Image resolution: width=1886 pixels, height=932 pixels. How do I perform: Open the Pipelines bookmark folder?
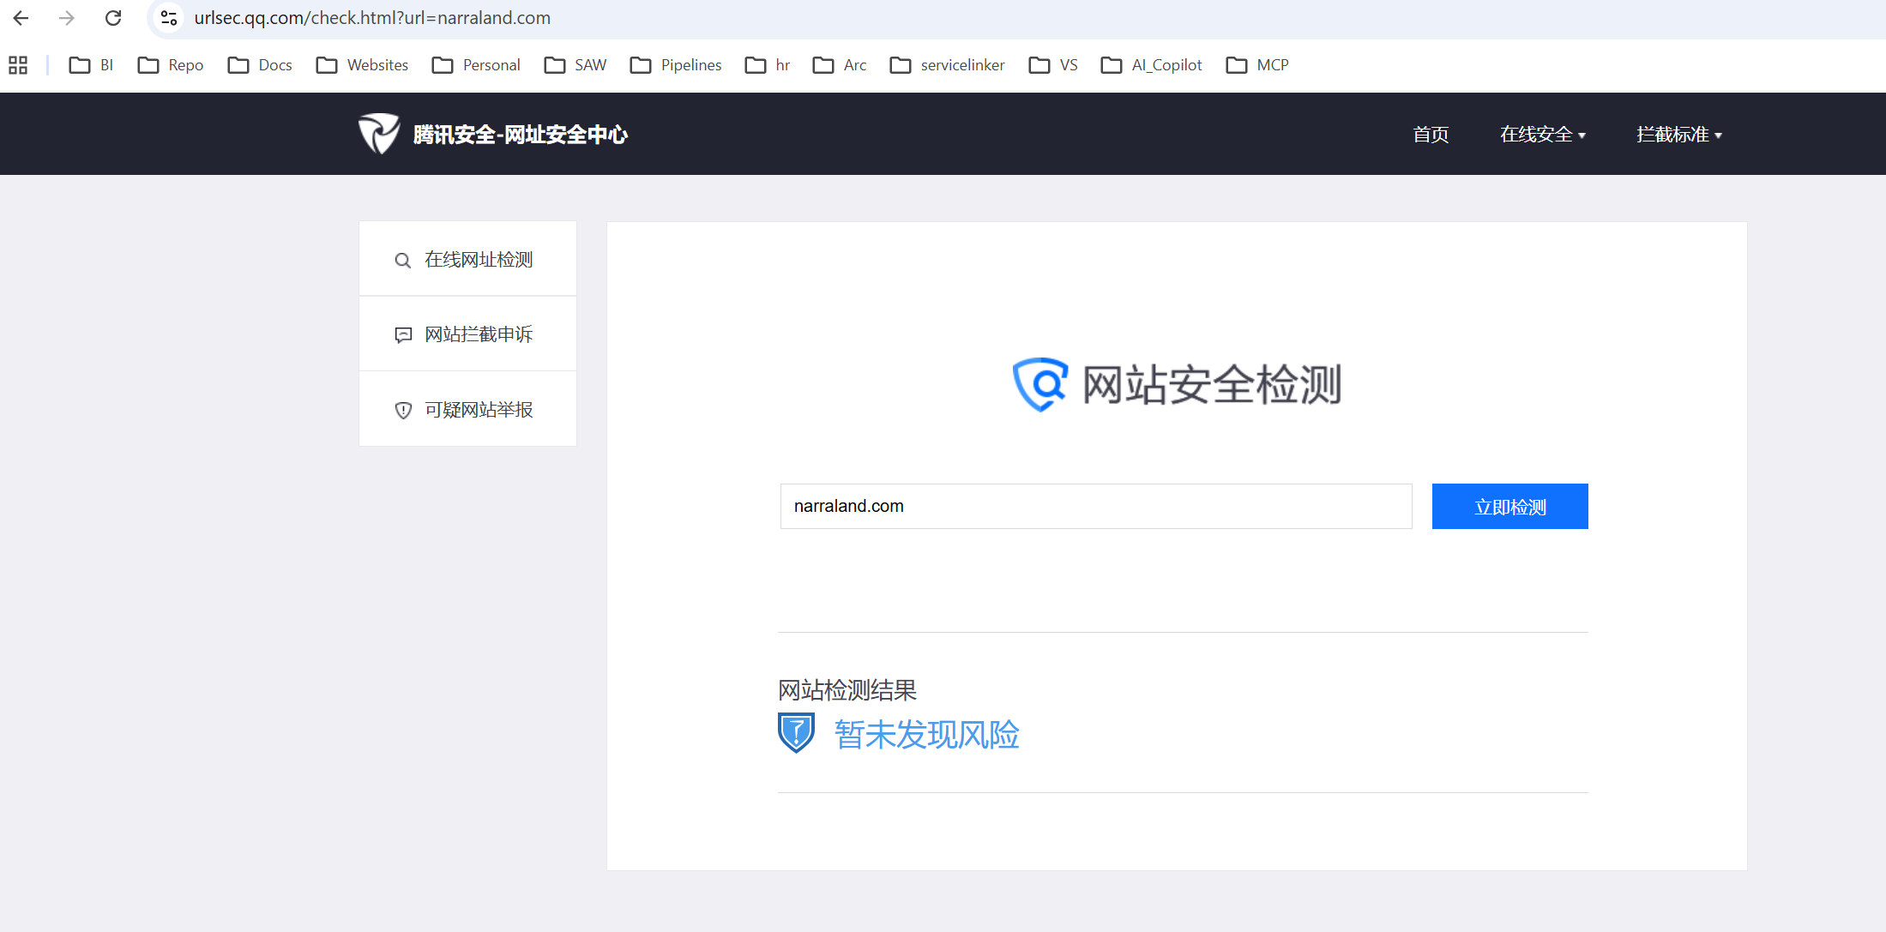676,65
